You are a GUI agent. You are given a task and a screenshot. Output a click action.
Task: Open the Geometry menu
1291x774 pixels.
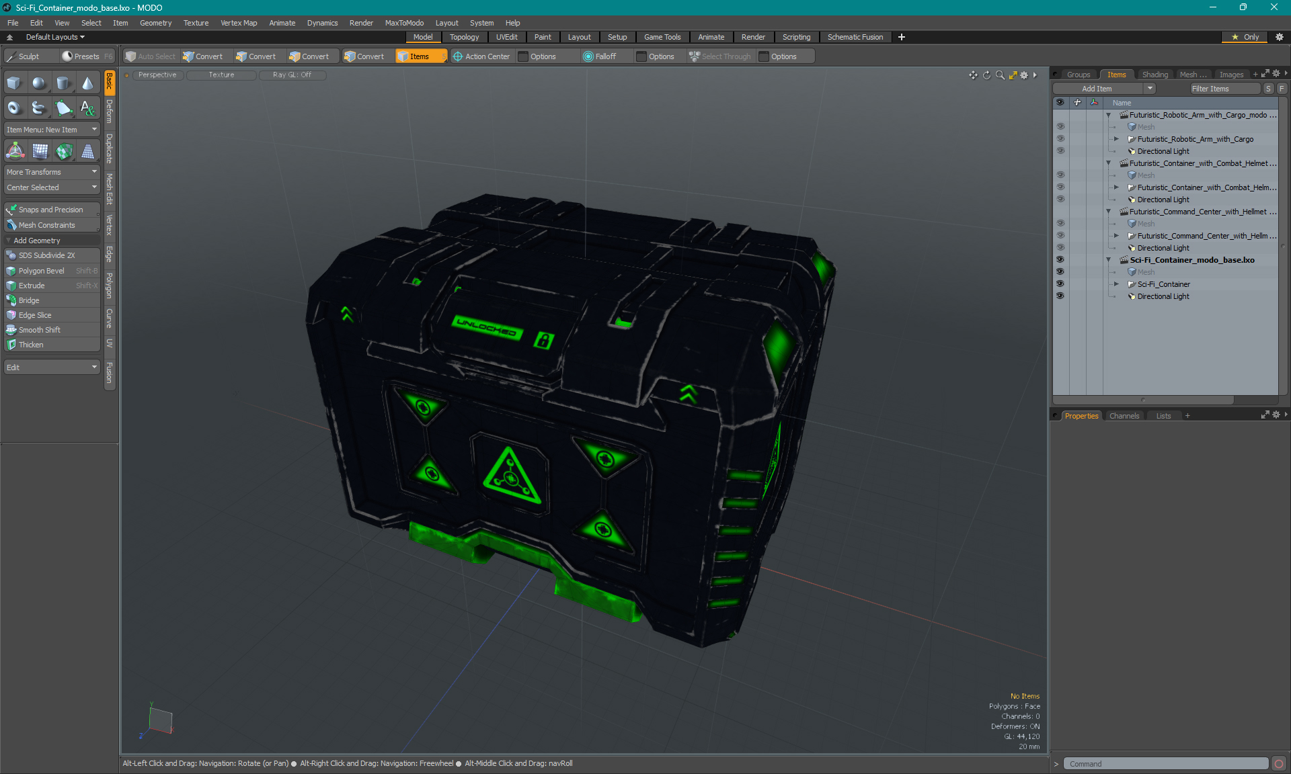[x=156, y=22]
